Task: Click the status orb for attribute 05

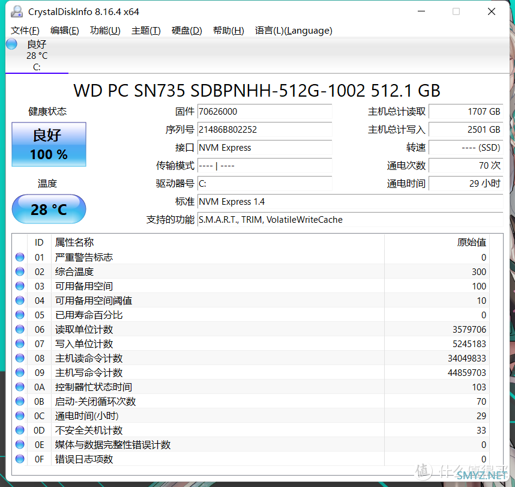Action: (x=20, y=315)
